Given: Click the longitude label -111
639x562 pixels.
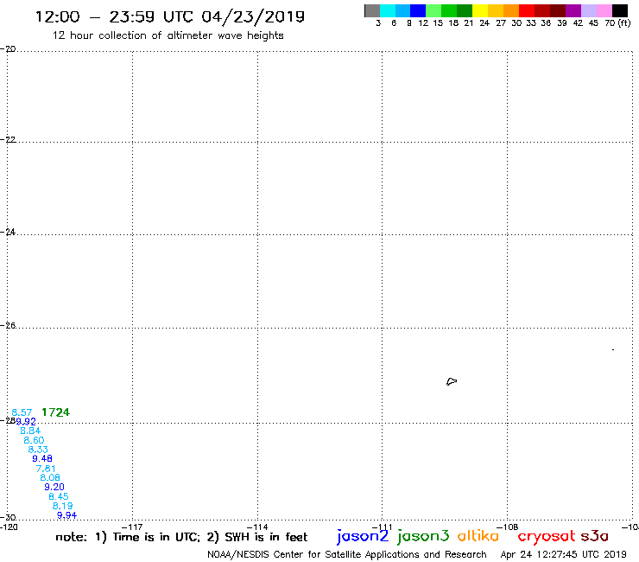Looking at the screenshot, I should [x=382, y=527].
